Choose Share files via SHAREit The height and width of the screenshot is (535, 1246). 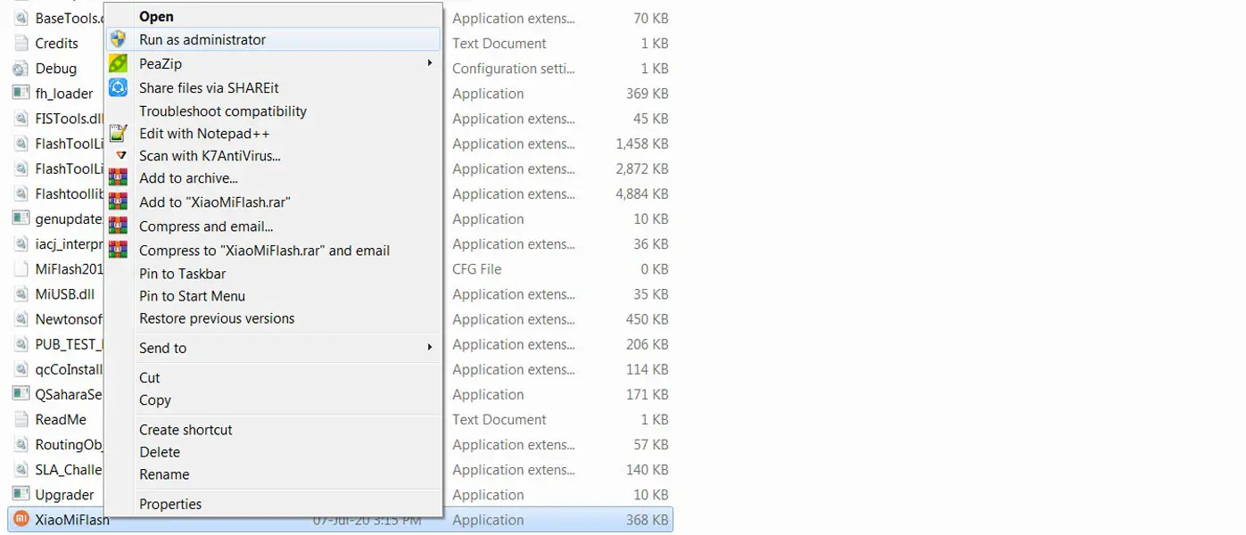coord(209,87)
